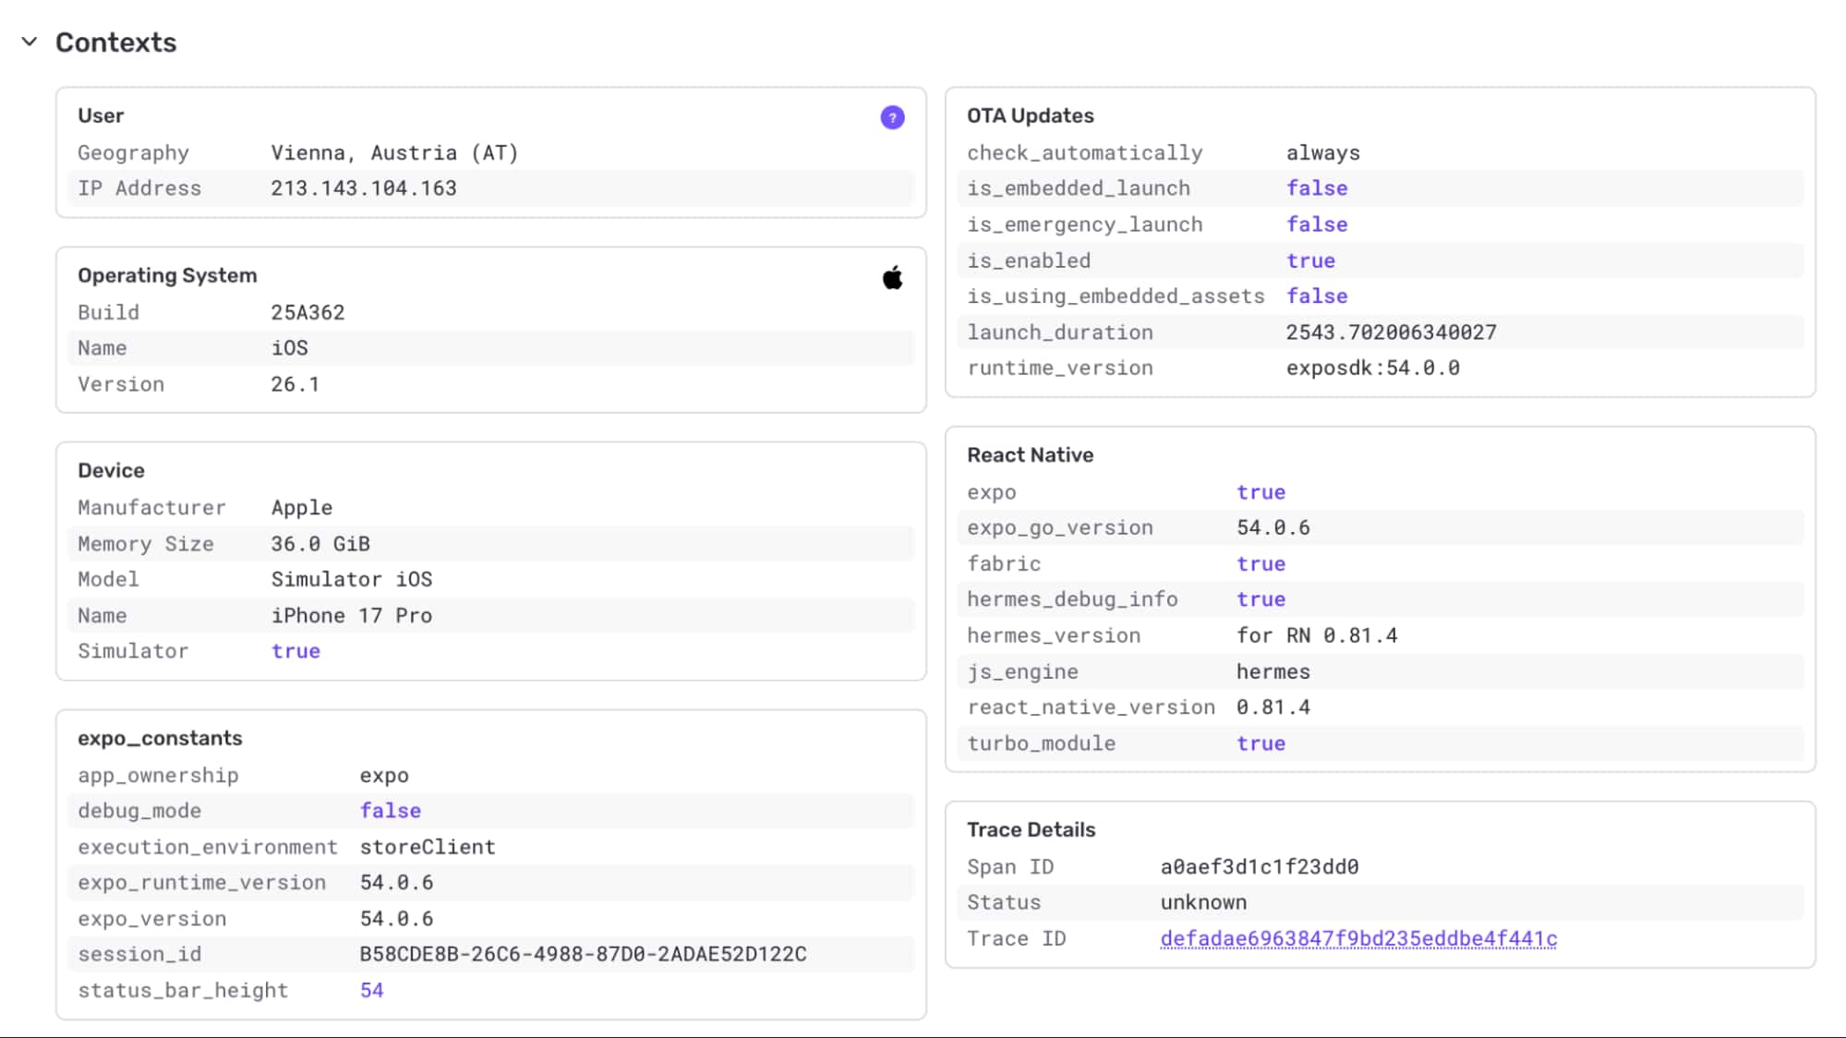Viewport: 1846px width, 1038px height.
Task: Collapse the Contexts section chevron
Action: coord(30,42)
